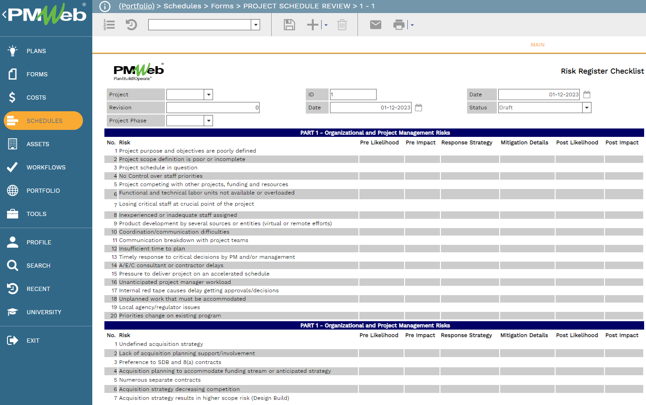Add a new record with the plus icon
This screenshot has height=405, width=646.
click(313, 24)
